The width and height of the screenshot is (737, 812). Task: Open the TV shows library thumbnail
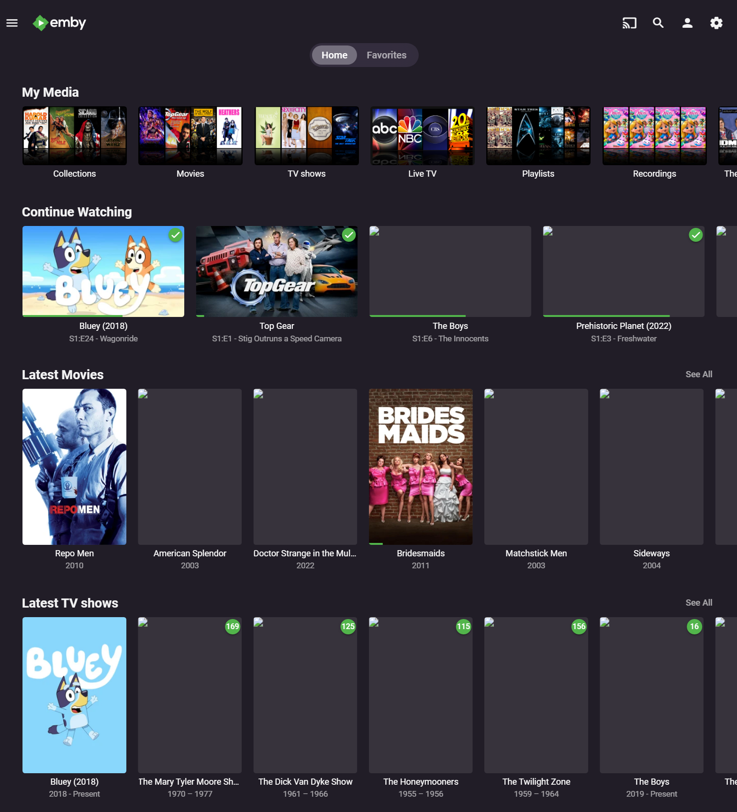point(307,136)
